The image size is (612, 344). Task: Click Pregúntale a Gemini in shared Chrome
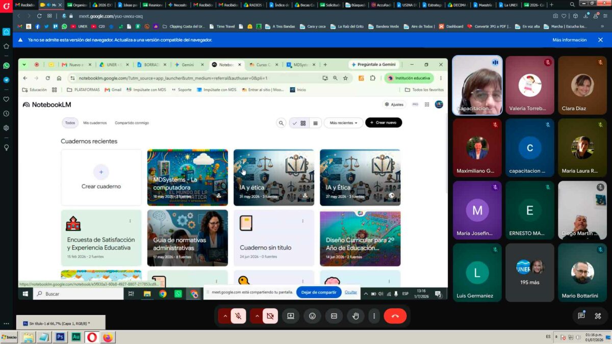373,65
